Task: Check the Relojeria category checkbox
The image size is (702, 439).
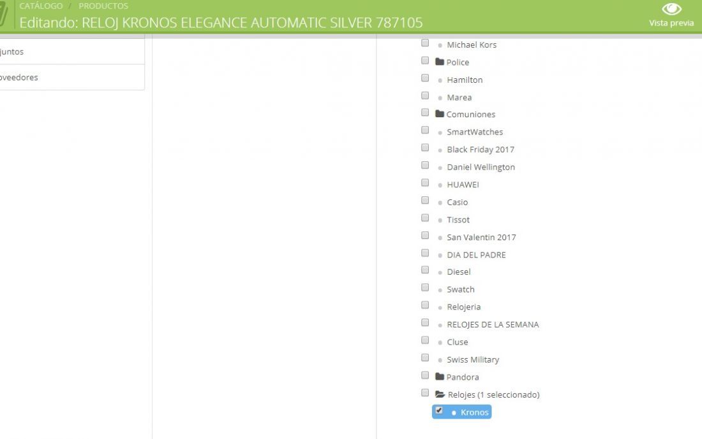Action: tap(425, 305)
